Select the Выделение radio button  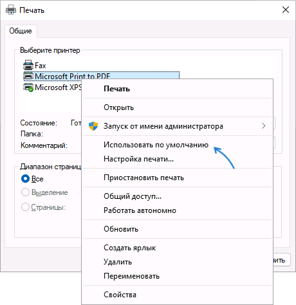tap(25, 192)
